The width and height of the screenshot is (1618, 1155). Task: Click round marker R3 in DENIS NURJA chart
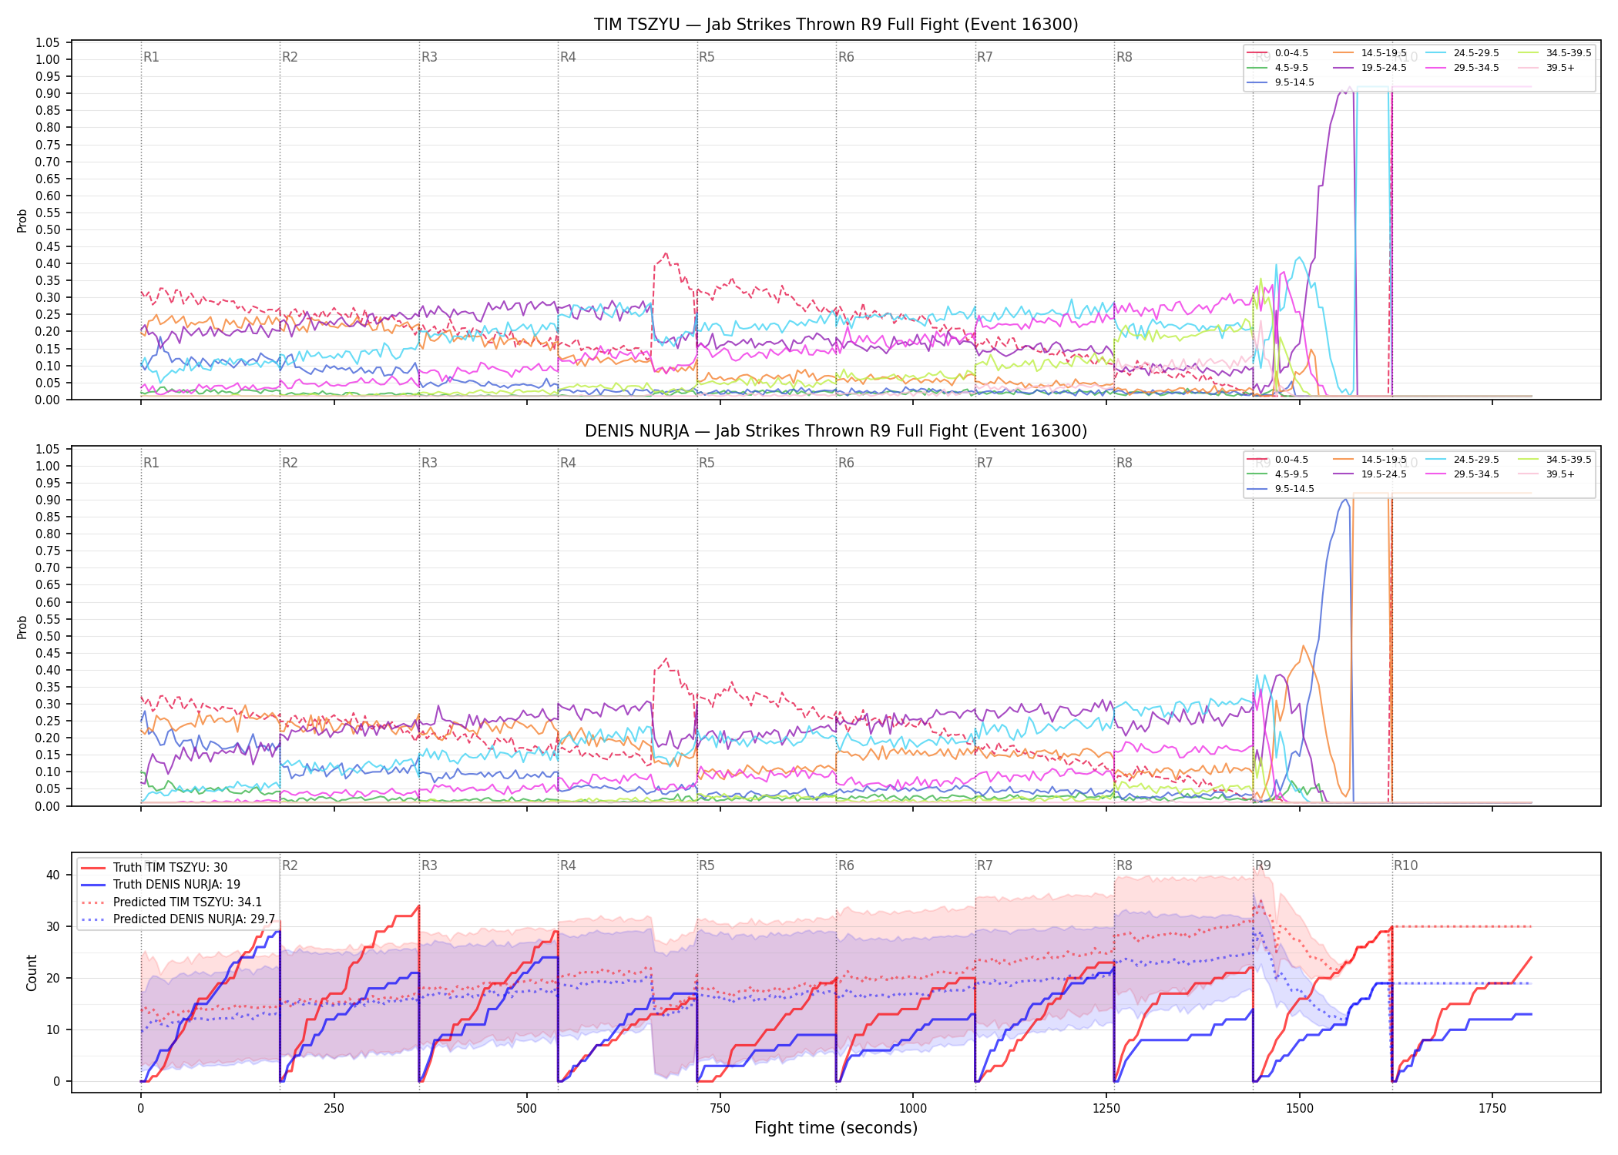click(x=429, y=463)
